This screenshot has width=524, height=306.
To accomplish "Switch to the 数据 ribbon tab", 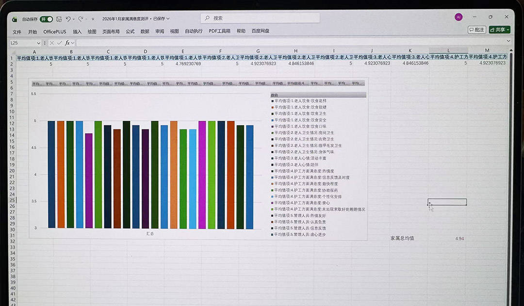I will coord(145,31).
